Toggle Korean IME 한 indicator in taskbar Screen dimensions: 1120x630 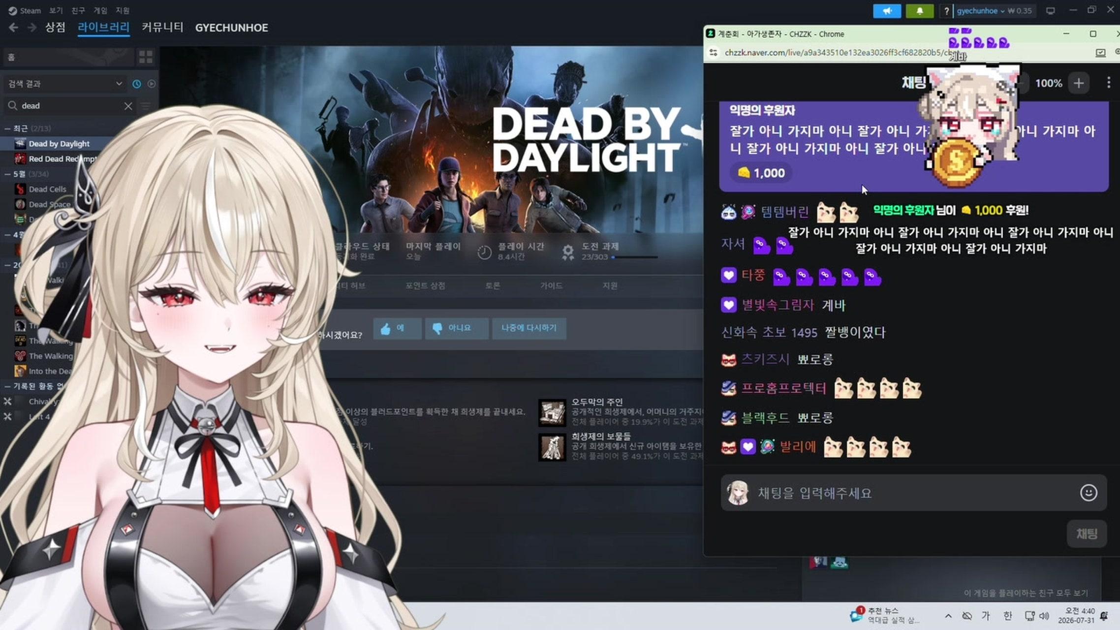click(1007, 616)
